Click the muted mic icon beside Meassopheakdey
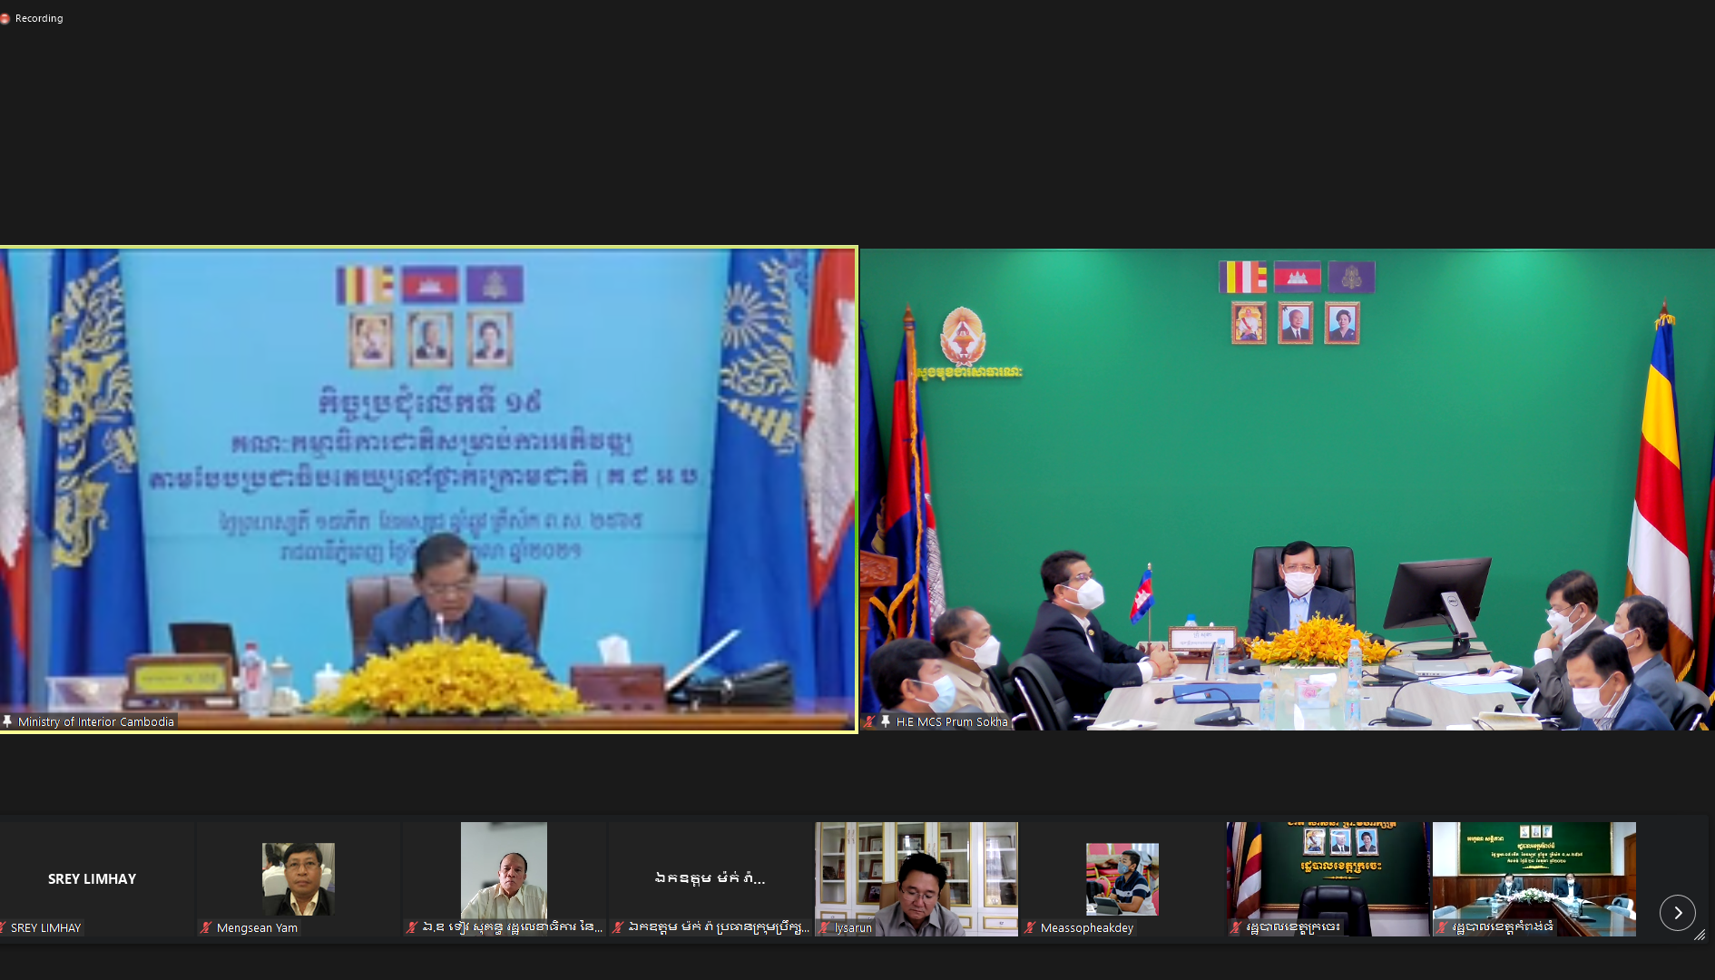Viewport: 1715px width, 980px height. point(1030,927)
